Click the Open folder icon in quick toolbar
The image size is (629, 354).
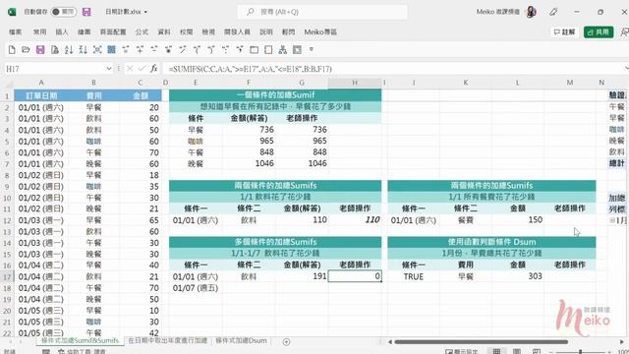[27, 50]
